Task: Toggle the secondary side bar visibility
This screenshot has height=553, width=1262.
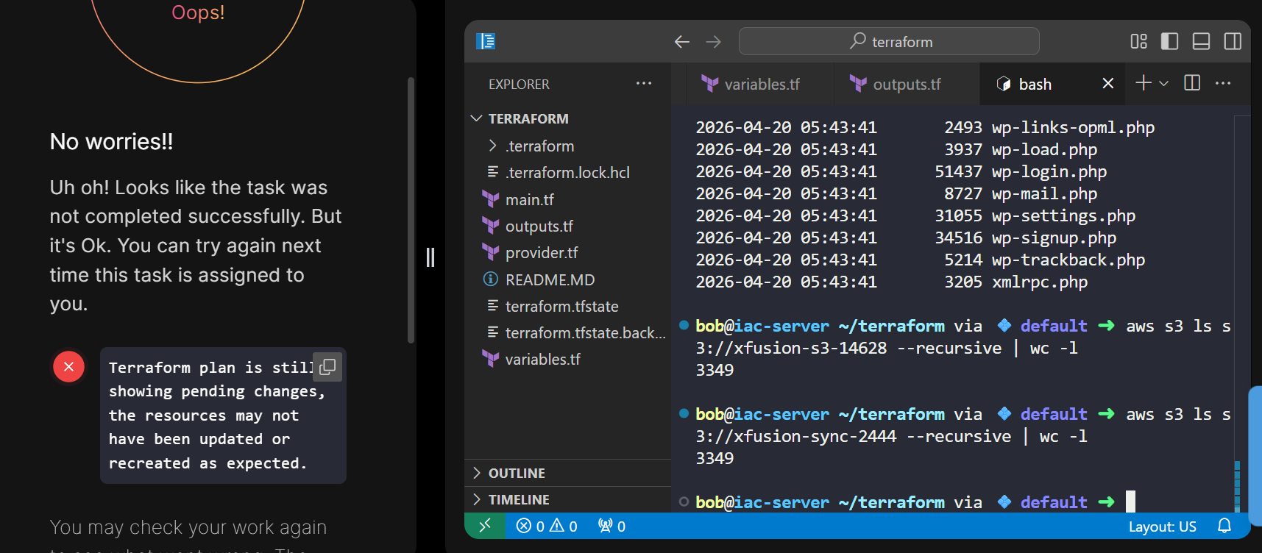Action: (1233, 41)
